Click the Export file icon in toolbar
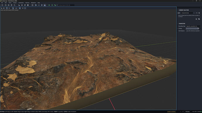This screenshot has width=202, height=113. pyautogui.click(x=14, y=5)
